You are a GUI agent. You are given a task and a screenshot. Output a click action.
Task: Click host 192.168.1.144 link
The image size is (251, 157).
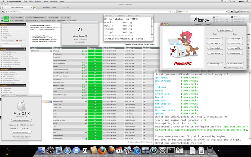35,51
